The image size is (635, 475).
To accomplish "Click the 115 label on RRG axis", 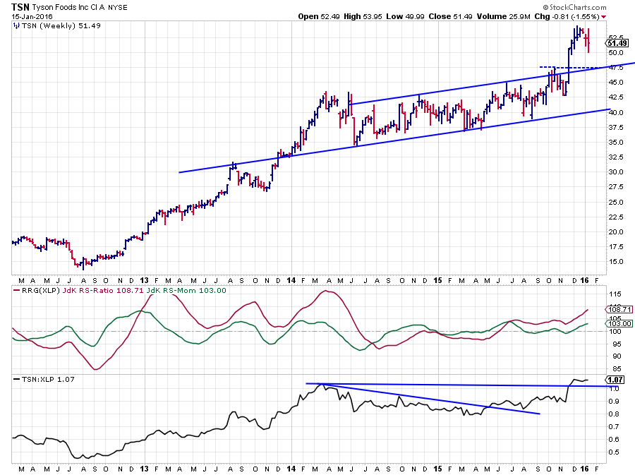I will [615, 294].
